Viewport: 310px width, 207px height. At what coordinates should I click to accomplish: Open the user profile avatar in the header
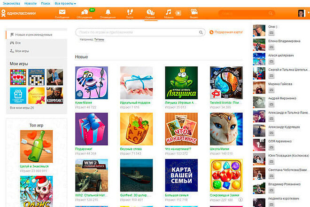click(302, 13)
